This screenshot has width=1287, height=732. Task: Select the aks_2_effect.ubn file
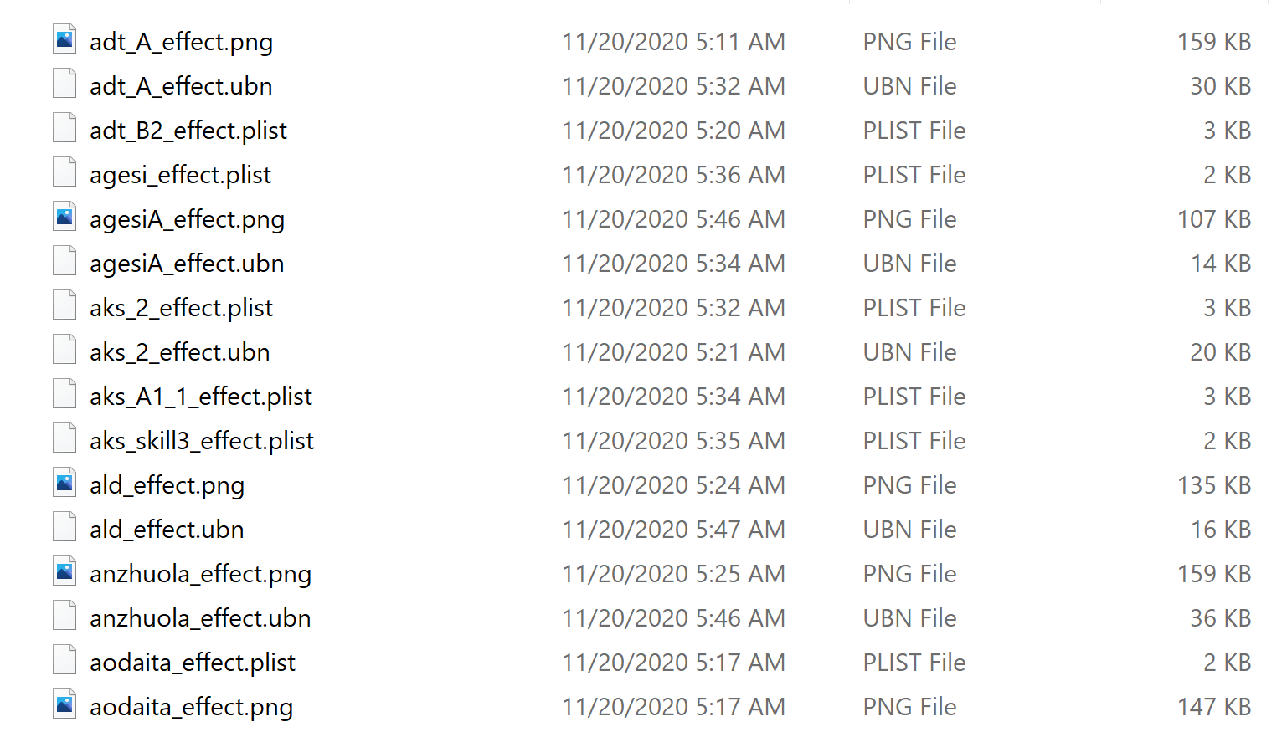click(179, 352)
